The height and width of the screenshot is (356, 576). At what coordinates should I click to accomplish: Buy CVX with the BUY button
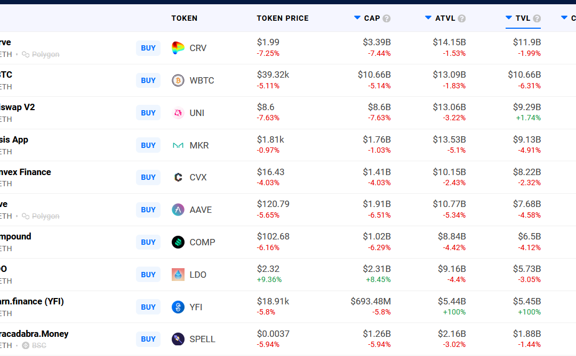coord(148,177)
